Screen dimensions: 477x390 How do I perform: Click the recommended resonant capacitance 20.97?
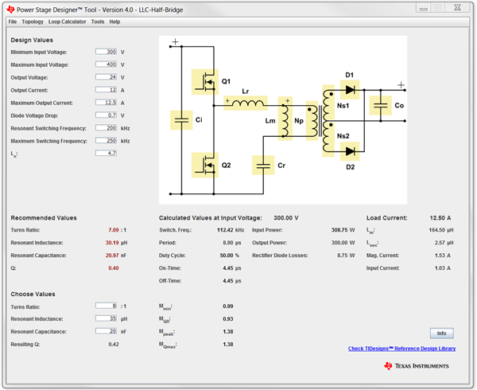point(112,255)
